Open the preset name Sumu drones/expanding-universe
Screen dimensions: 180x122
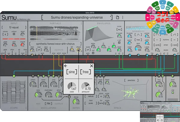(77, 17)
